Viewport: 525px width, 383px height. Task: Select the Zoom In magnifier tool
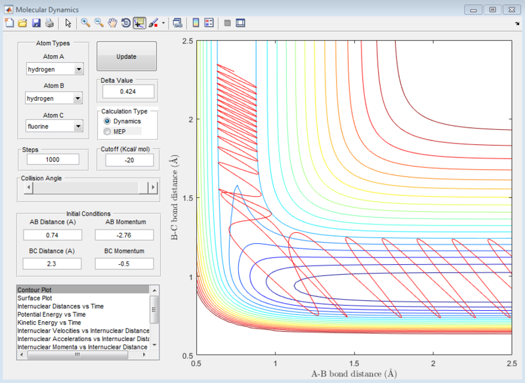(x=85, y=23)
